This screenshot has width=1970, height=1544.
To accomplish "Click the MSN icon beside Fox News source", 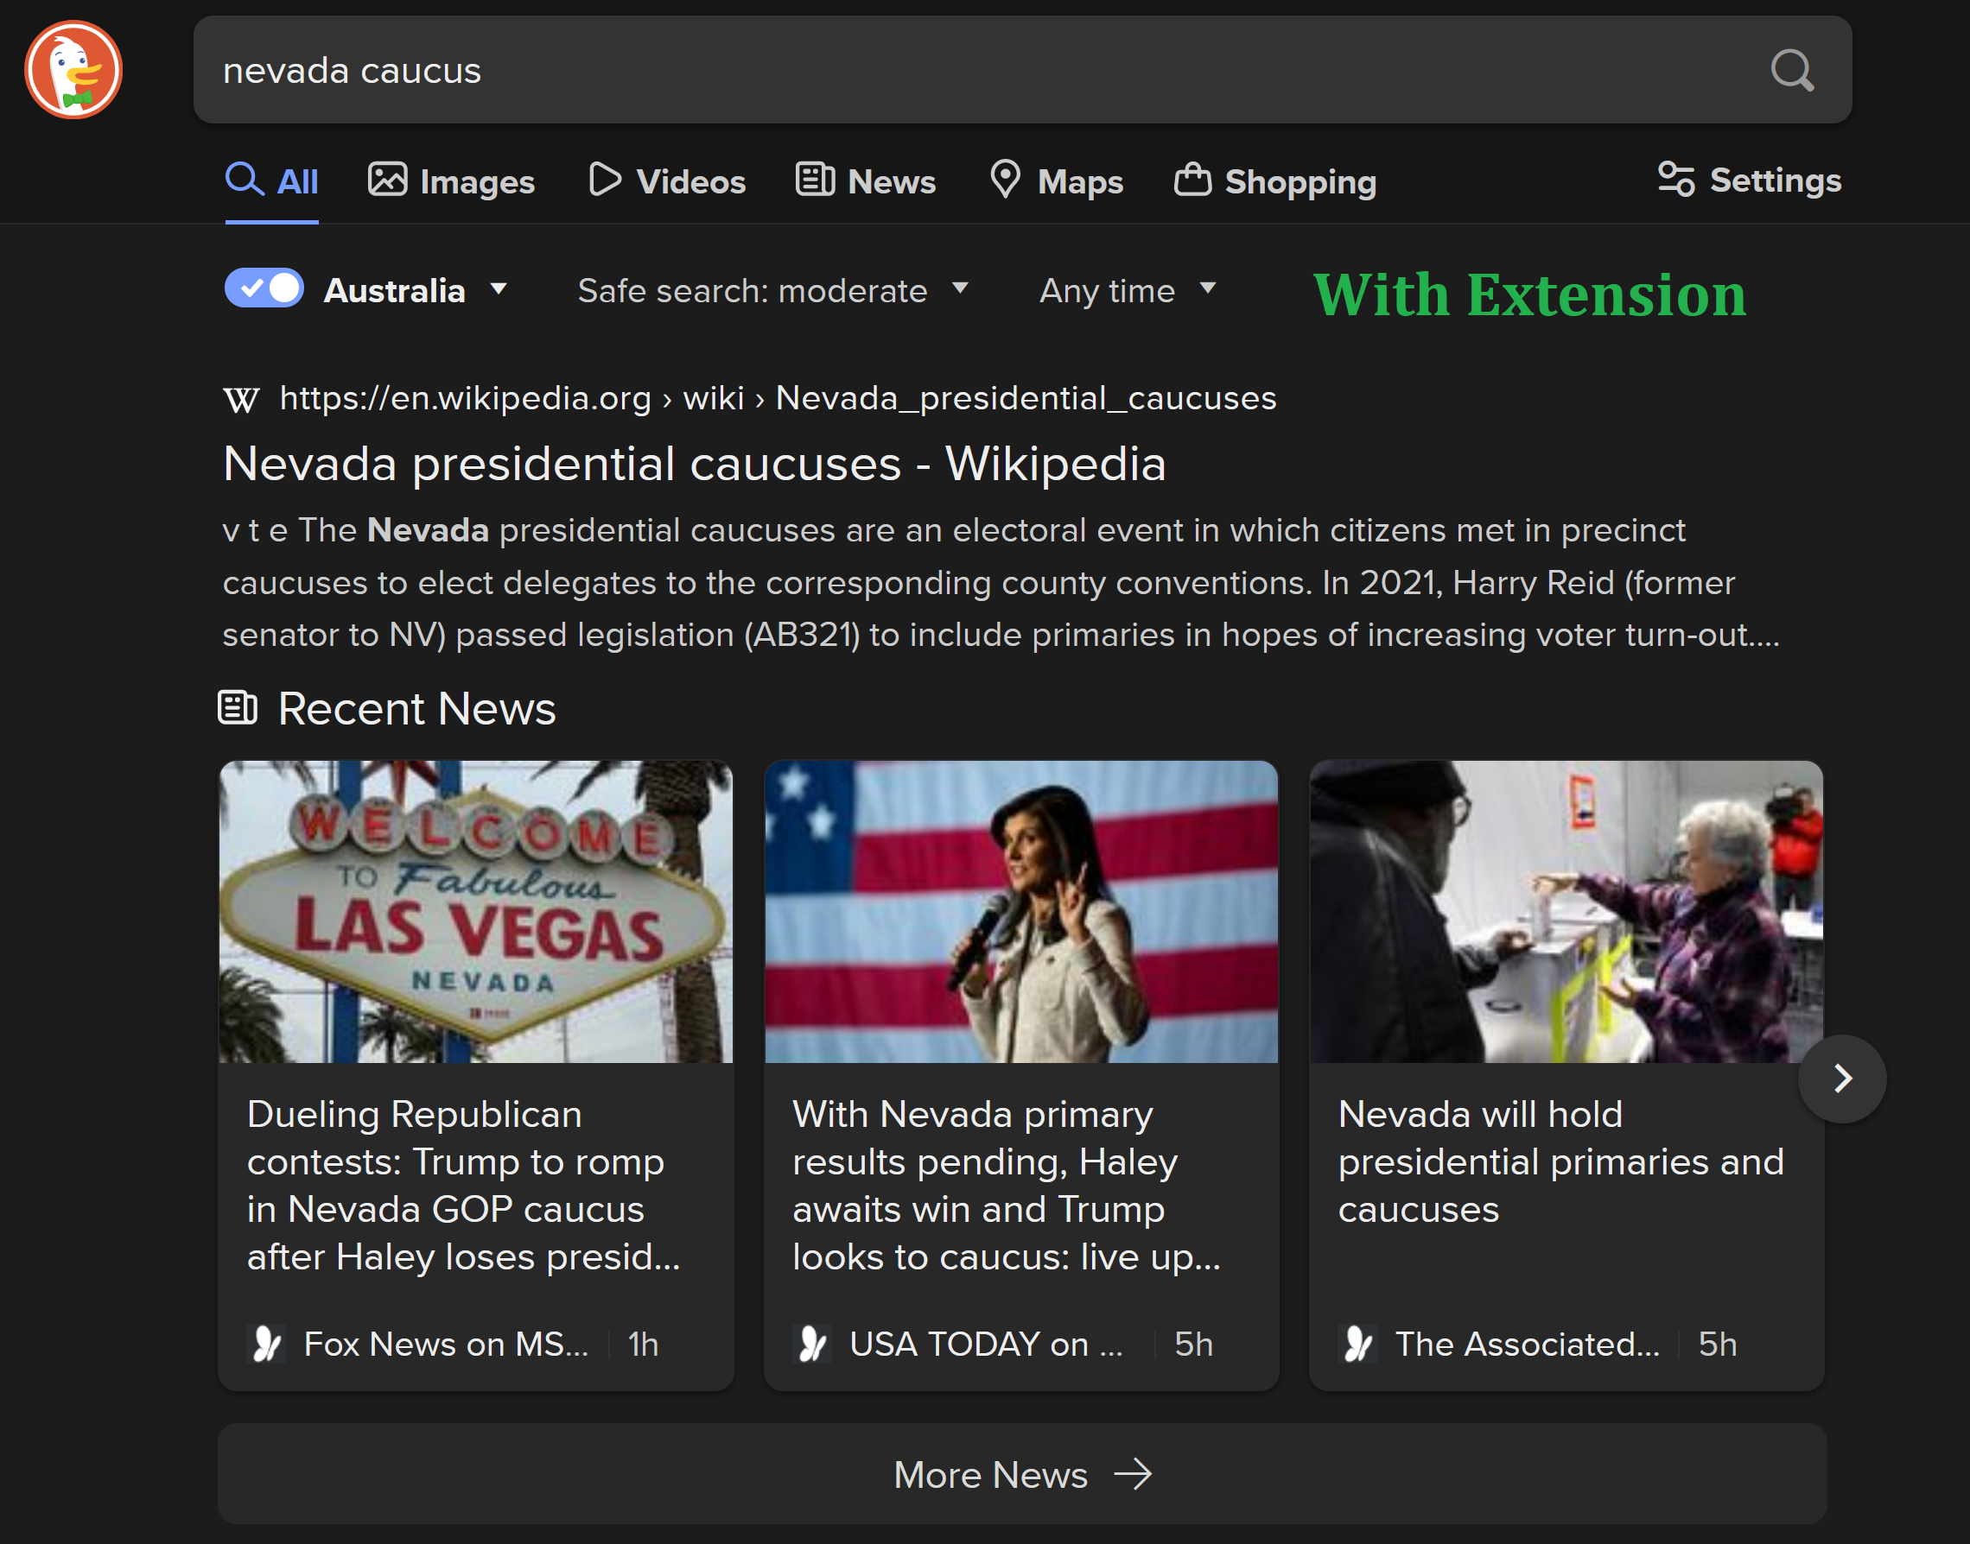I will (267, 1345).
